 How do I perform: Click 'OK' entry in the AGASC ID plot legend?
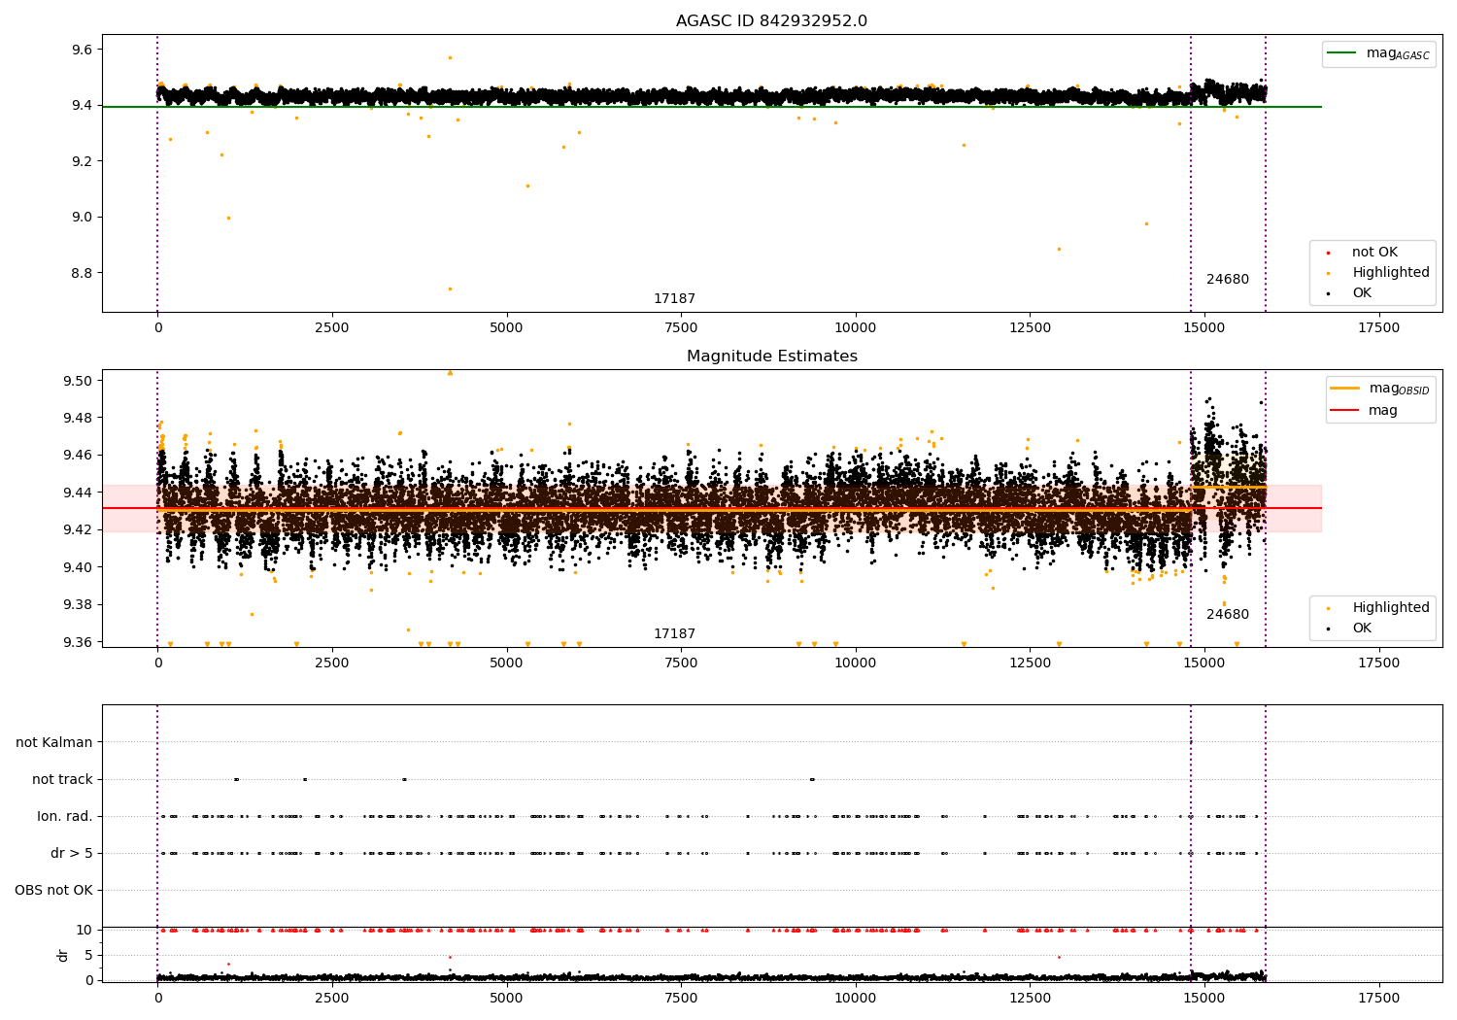[1362, 293]
